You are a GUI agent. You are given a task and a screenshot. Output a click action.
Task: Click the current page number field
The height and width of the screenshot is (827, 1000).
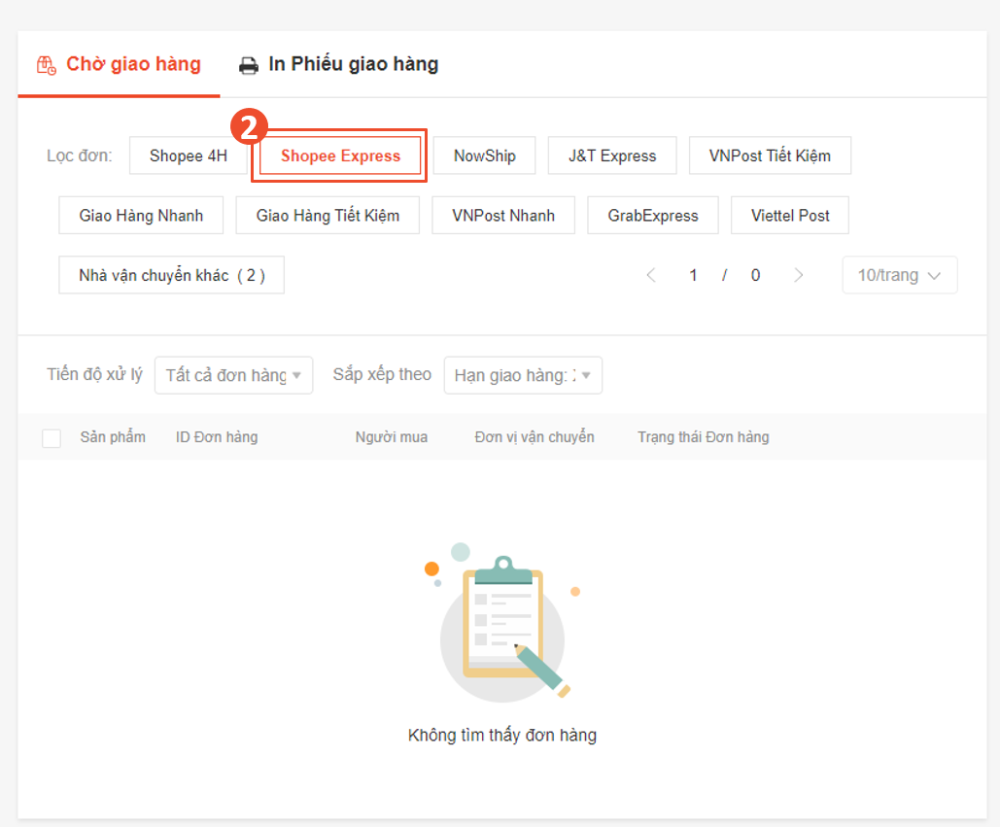[693, 275]
